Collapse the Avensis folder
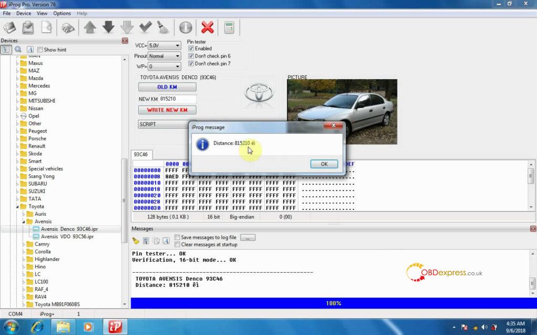Viewport: 537px width, 335px height. coord(24,221)
